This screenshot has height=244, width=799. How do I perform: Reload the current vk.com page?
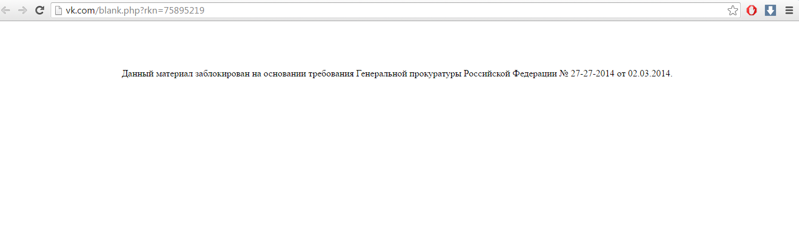pyautogui.click(x=40, y=10)
